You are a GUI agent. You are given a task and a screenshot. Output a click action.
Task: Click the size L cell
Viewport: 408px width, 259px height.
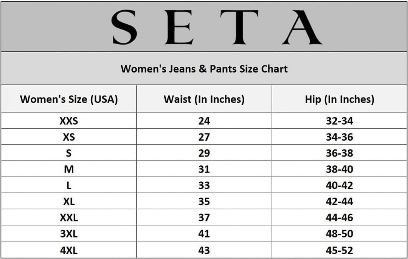tap(69, 186)
